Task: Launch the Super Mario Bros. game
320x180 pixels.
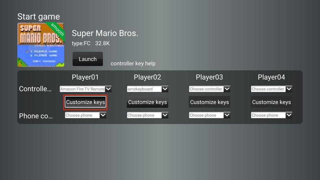Action: (x=88, y=59)
